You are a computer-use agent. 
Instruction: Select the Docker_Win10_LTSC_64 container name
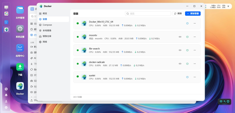coord(101,22)
